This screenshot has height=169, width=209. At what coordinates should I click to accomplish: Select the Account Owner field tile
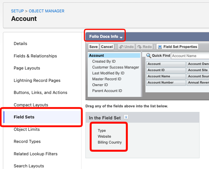(x=198, y=64)
